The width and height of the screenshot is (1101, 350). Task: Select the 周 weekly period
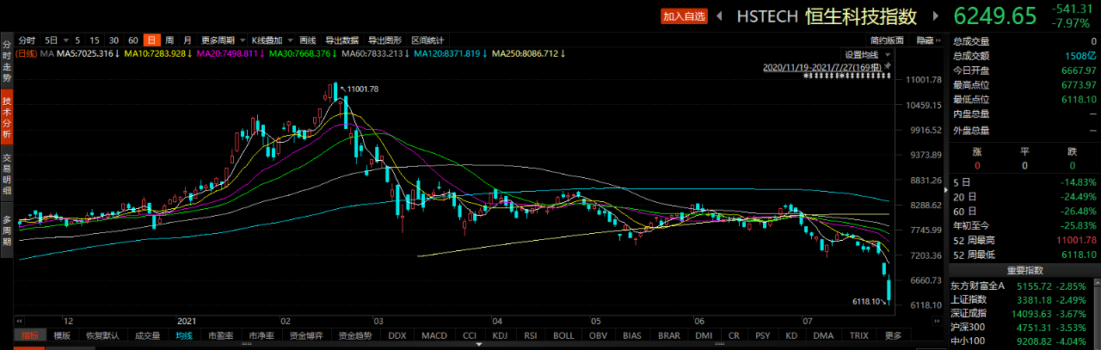169,40
